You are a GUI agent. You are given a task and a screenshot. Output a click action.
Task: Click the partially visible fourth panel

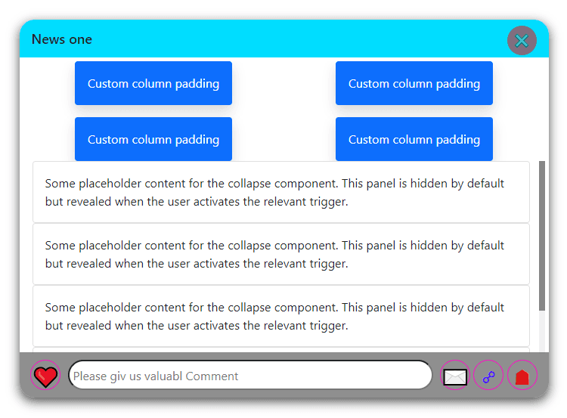coord(280,349)
